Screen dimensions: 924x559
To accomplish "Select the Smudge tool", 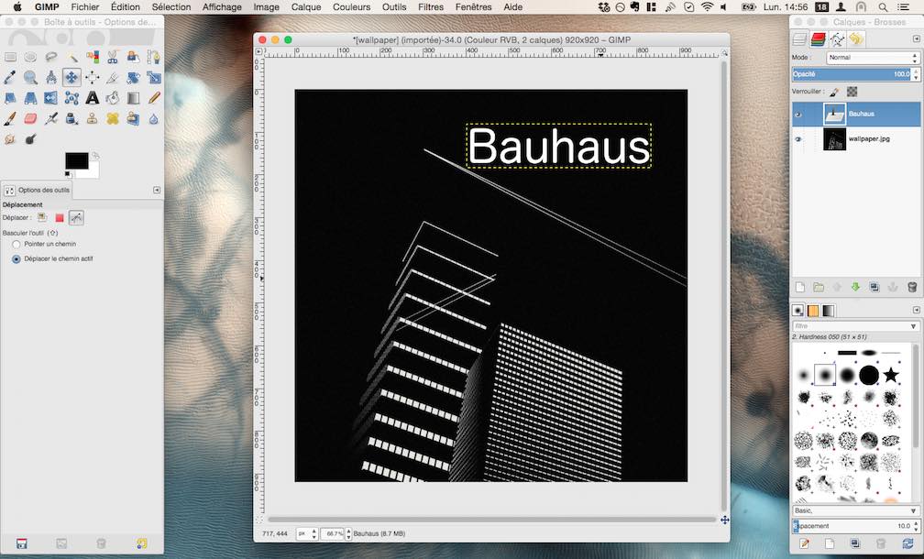I will (11, 139).
